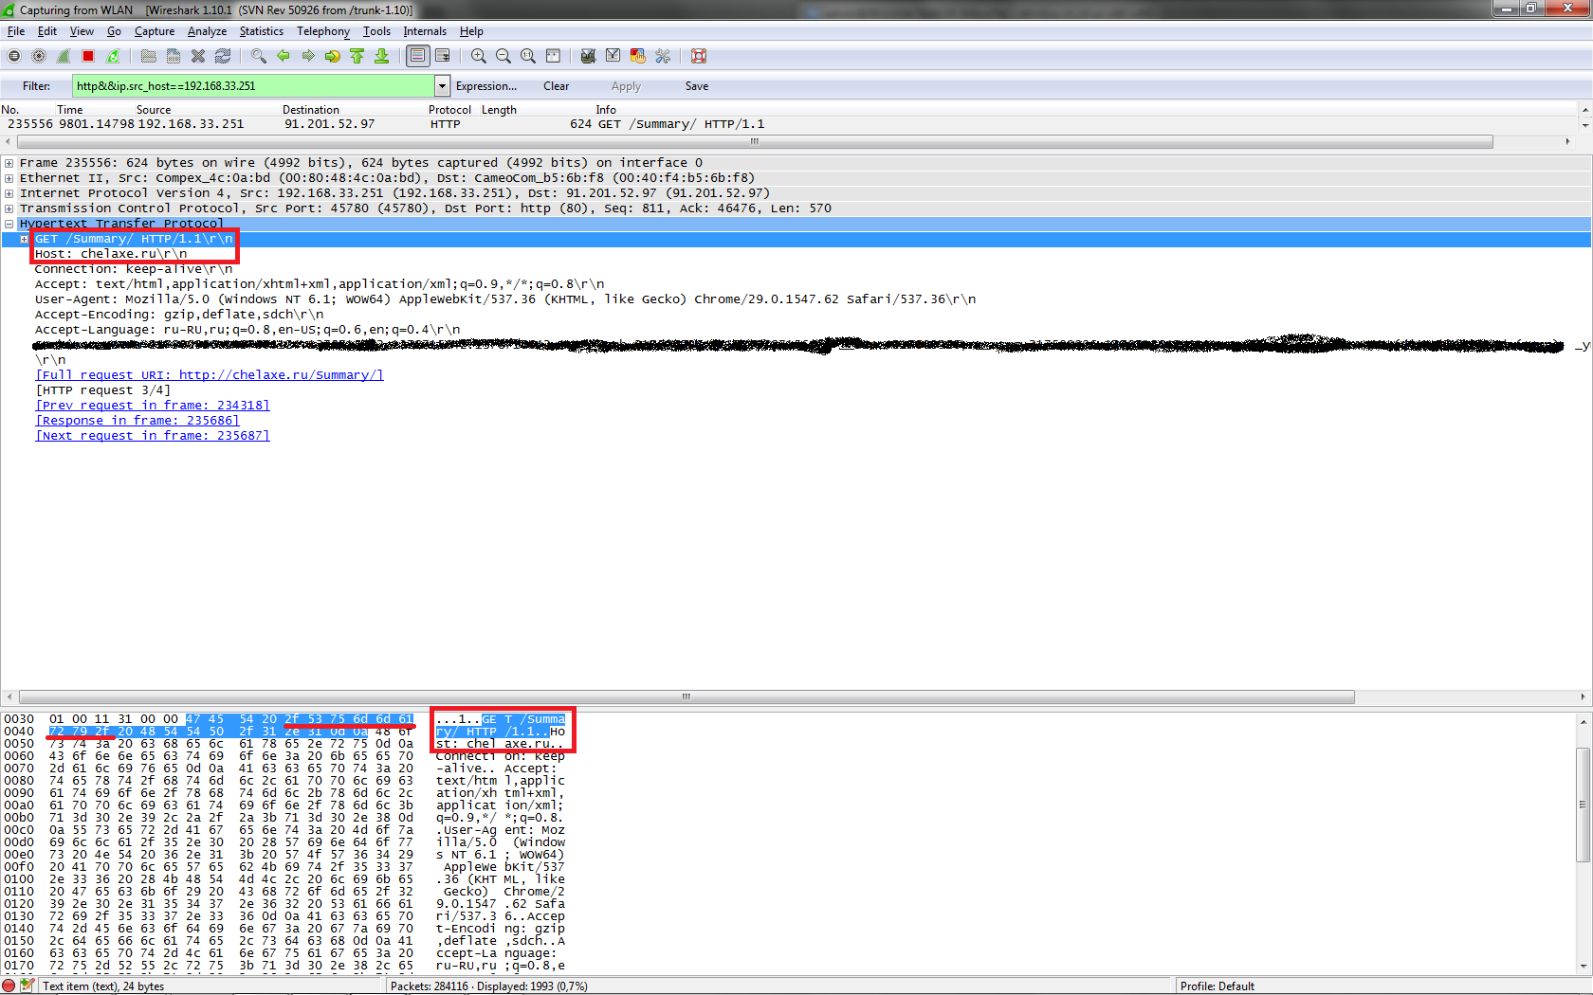Expand the Transmission Control Protocol section
Viewport: 1593px width, 995px height.
click(x=9, y=208)
